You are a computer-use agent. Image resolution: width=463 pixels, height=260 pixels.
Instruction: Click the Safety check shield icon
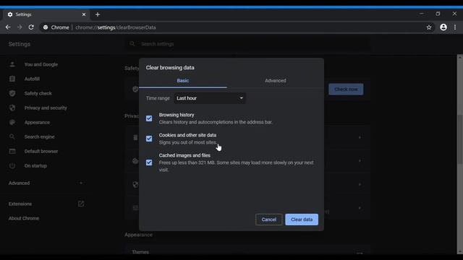tap(12, 93)
